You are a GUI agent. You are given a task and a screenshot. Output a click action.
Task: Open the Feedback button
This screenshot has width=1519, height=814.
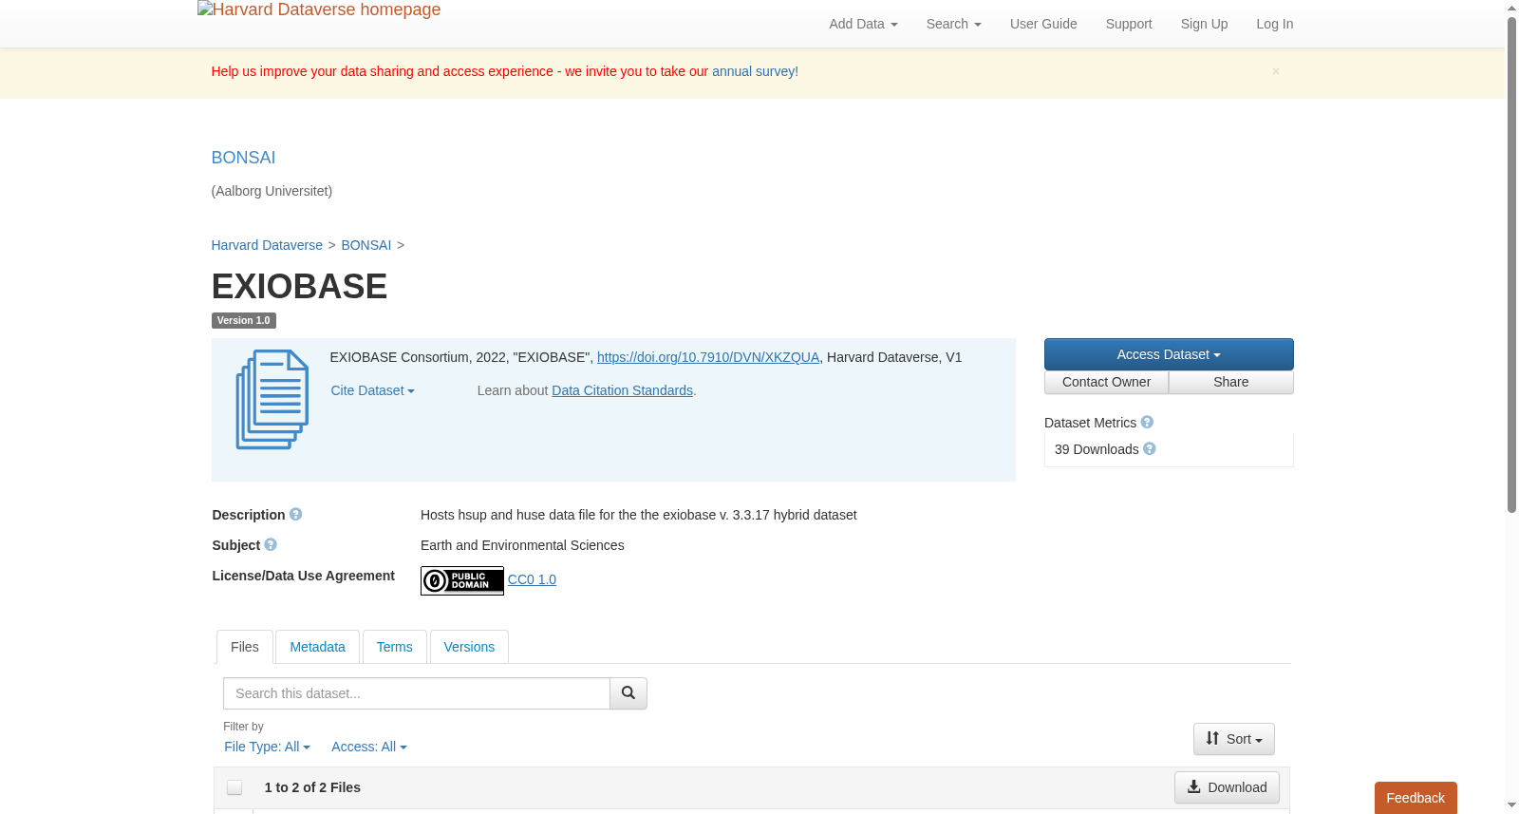(1416, 798)
